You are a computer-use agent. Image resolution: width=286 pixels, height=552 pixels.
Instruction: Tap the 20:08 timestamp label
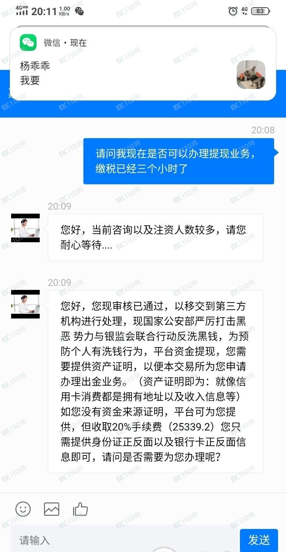[263, 130]
